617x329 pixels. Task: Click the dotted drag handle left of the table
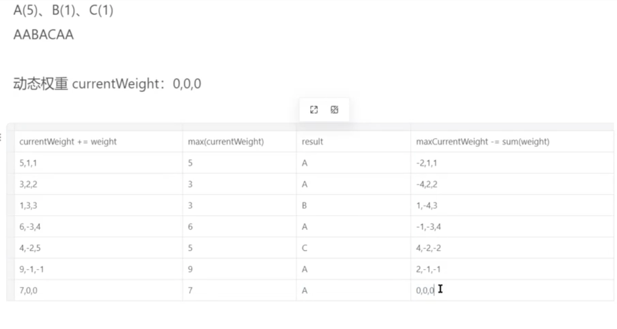point(1,137)
